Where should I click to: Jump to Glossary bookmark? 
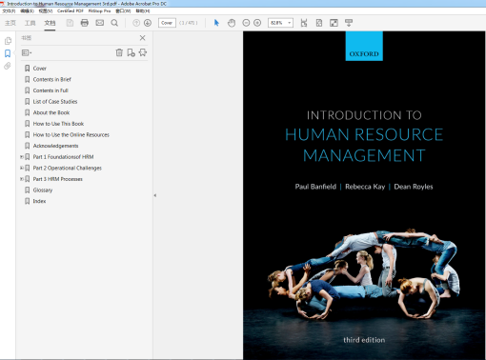(x=43, y=190)
